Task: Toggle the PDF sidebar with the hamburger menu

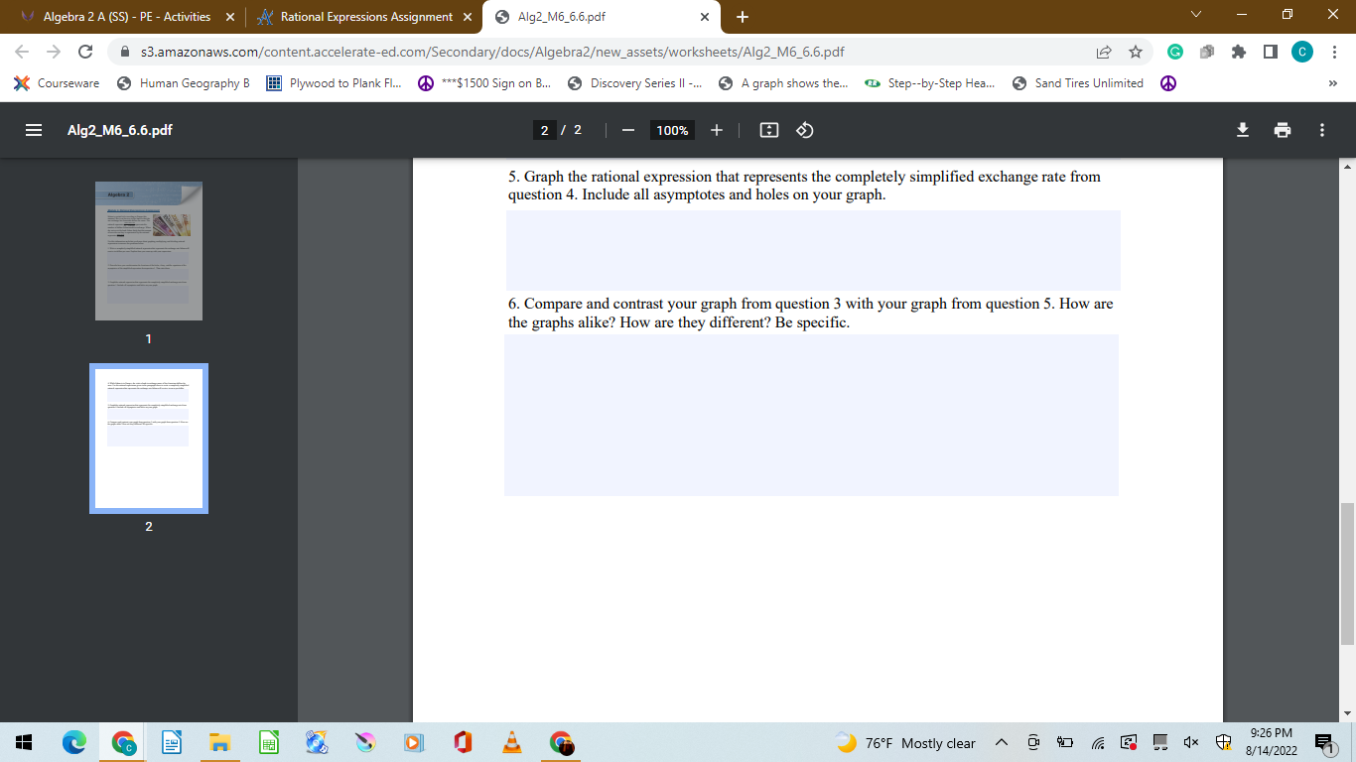Action: point(34,130)
